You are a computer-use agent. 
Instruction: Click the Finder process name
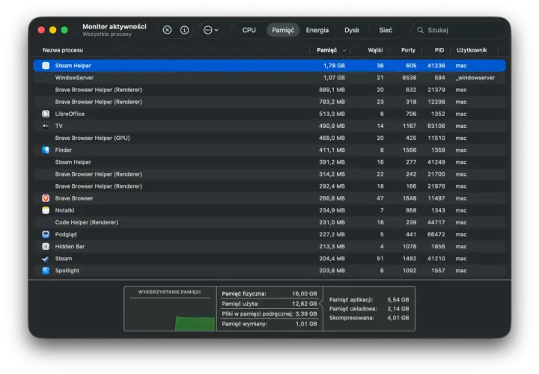point(64,150)
